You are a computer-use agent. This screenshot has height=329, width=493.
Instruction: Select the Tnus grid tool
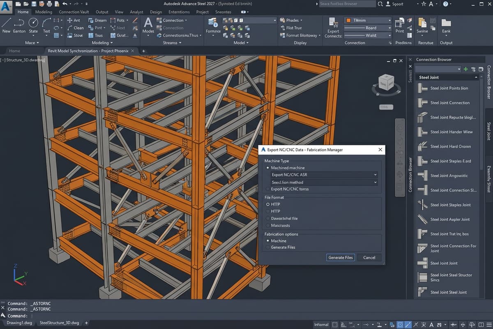(96, 35)
